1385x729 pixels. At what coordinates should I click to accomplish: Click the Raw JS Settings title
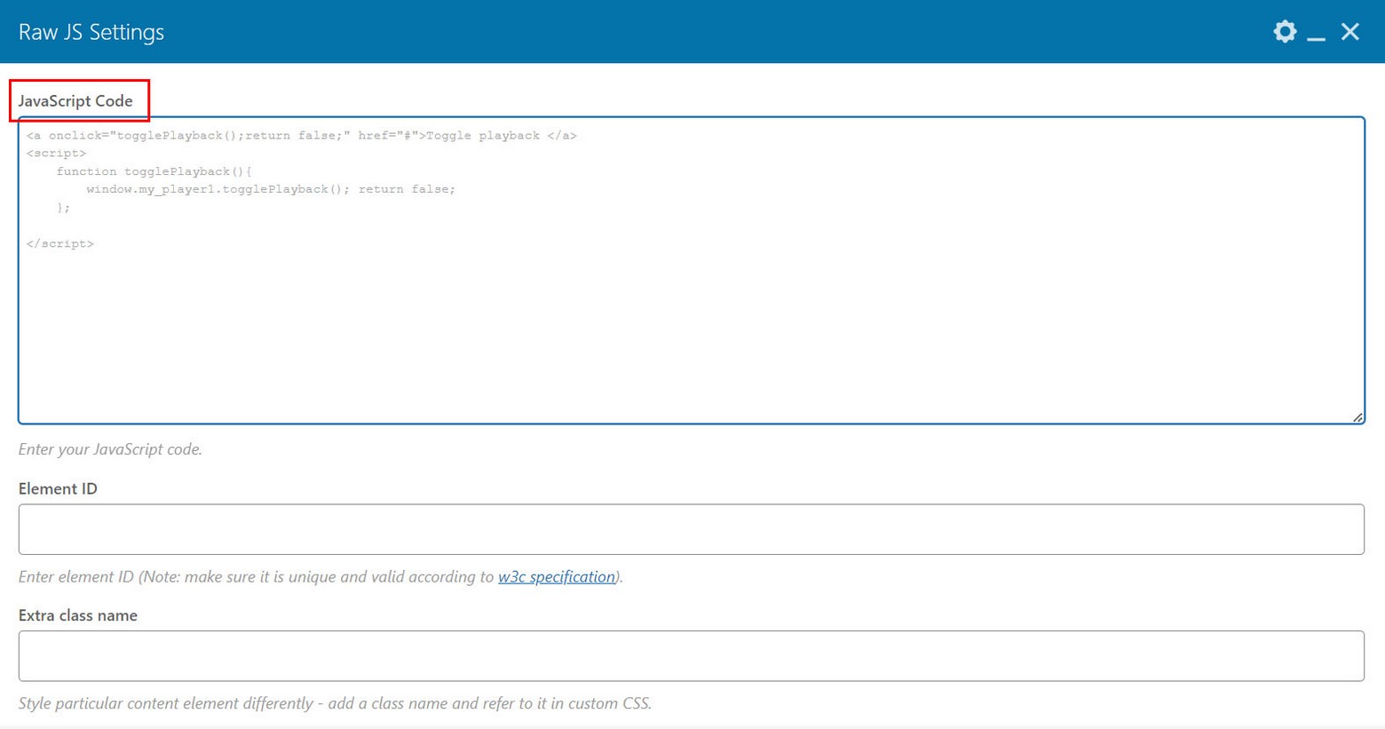[91, 32]
